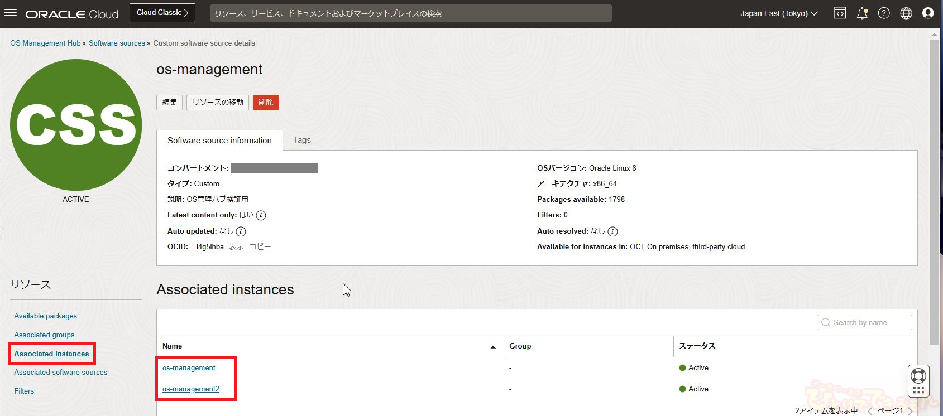
Task: Open Cloud Shell developer tools icon
Action: pos(840,13)
